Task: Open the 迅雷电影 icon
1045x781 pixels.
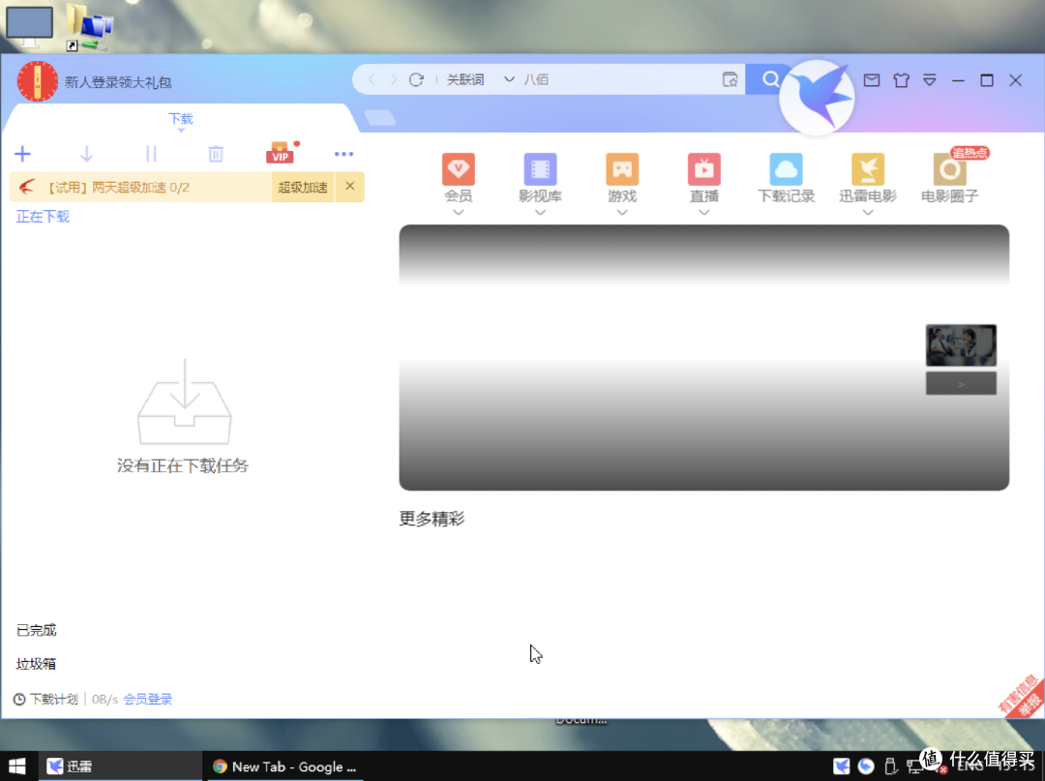Action: 868,169
